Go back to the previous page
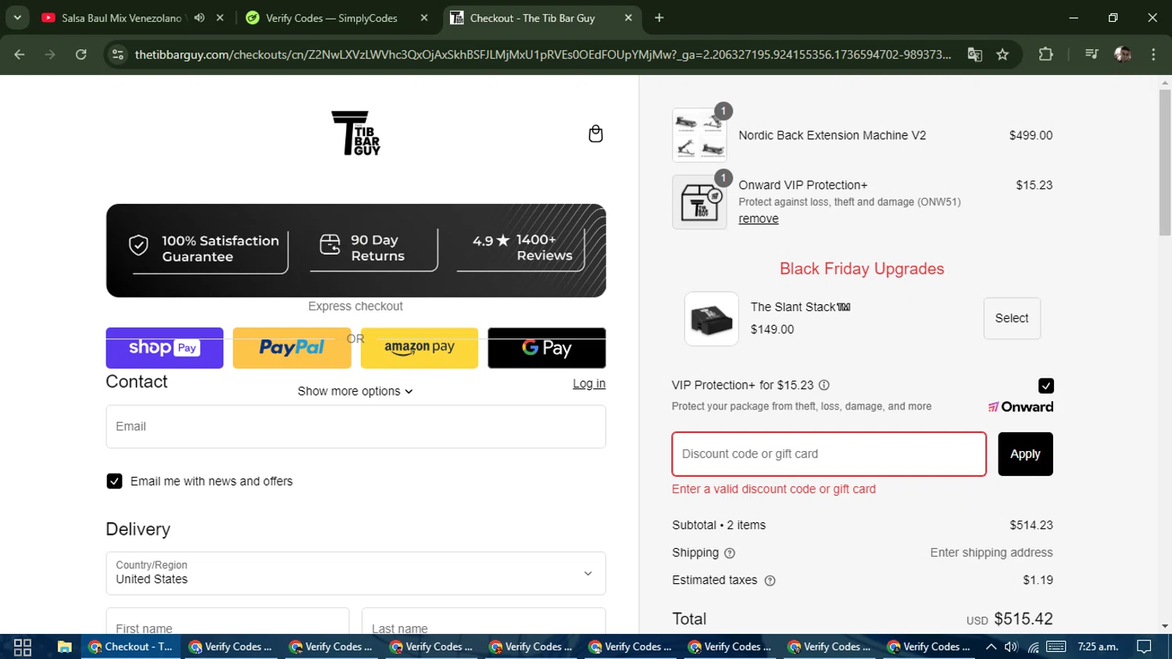This screenshot has width=1172, height=659. coord(20,55)
